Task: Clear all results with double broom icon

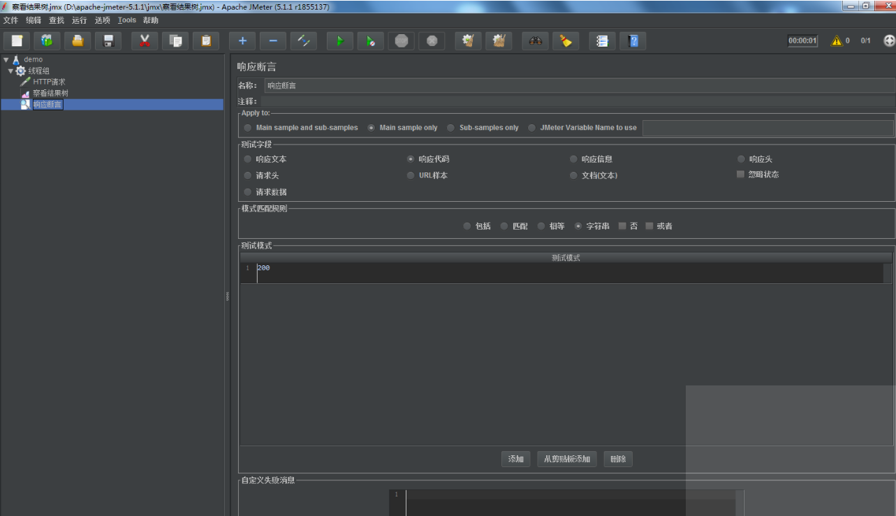Action: (x=499, y=40)
